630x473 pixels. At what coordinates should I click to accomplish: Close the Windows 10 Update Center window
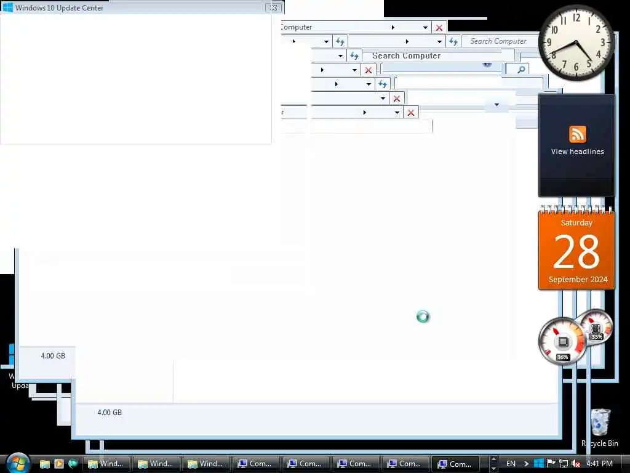pyautogui.click(x=274, y=7)
